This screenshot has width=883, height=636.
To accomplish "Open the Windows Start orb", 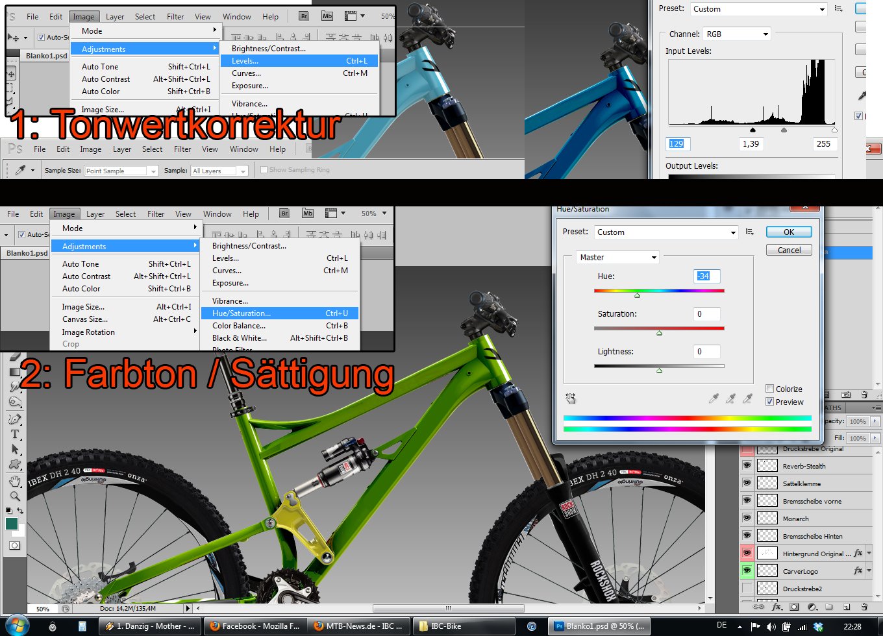I will click(17, 626).
